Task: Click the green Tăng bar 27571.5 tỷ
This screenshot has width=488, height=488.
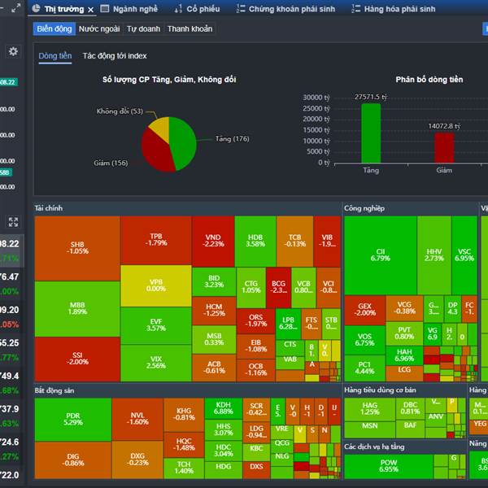Action: [x=371, y=133]
